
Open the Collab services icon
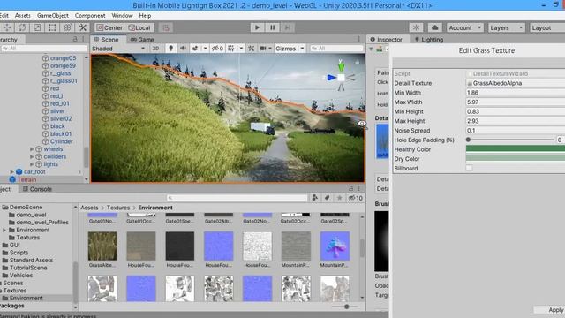416,27
